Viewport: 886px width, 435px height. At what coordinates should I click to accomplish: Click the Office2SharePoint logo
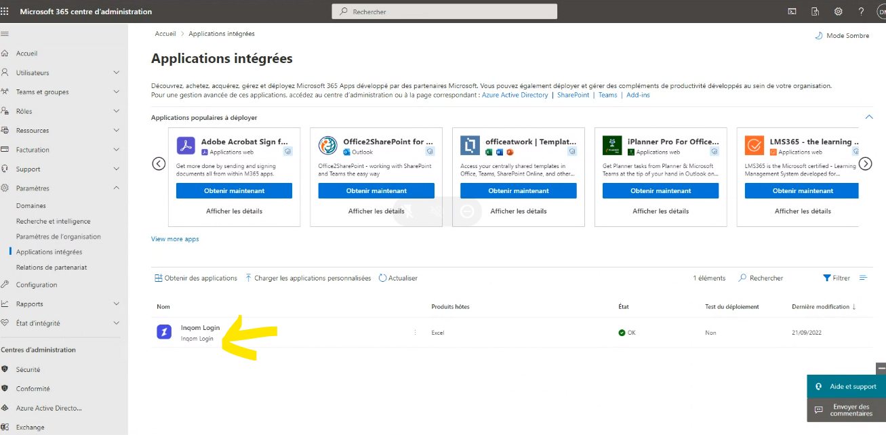(328, 146)
